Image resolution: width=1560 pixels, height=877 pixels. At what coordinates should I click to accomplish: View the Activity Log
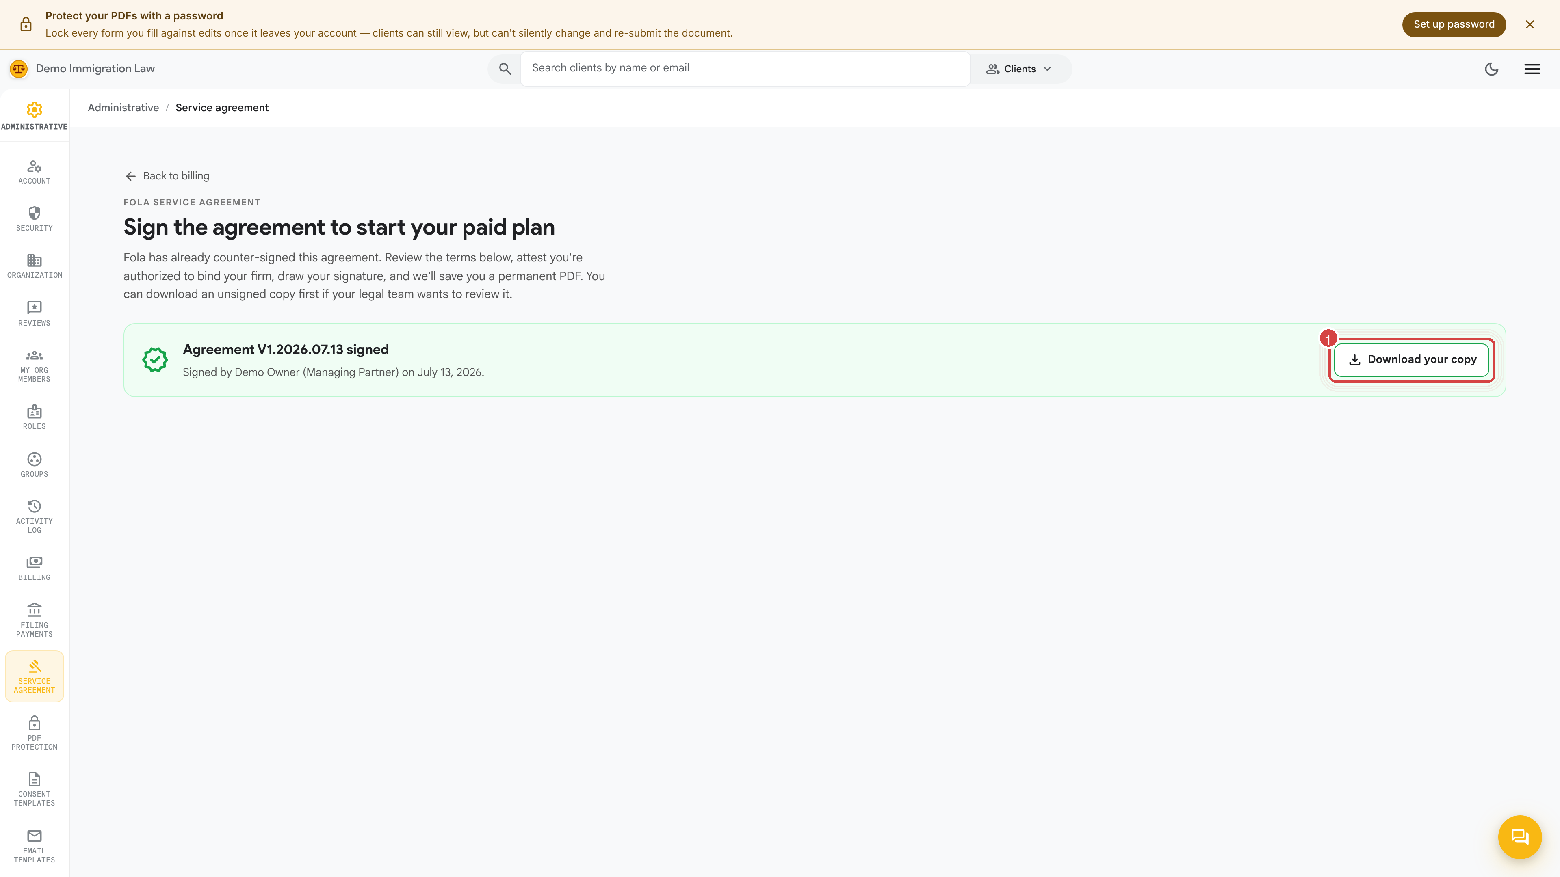pyautogui.click(x=35, y=516)
